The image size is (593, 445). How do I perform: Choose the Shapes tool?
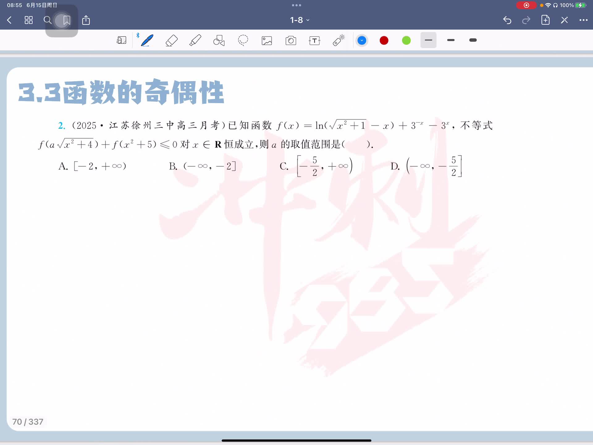pos(219,40)
